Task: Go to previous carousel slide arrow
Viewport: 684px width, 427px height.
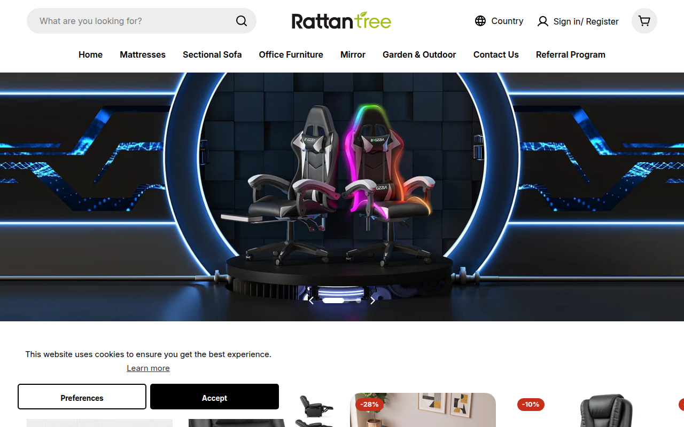Action: (311, 301)
